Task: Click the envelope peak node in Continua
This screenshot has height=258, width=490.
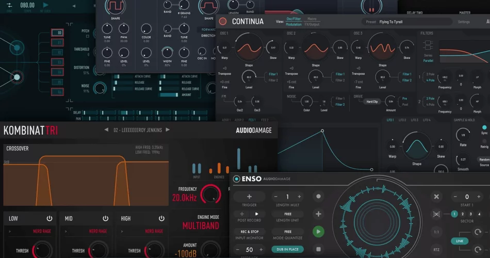Action: (x=322, y=131)
